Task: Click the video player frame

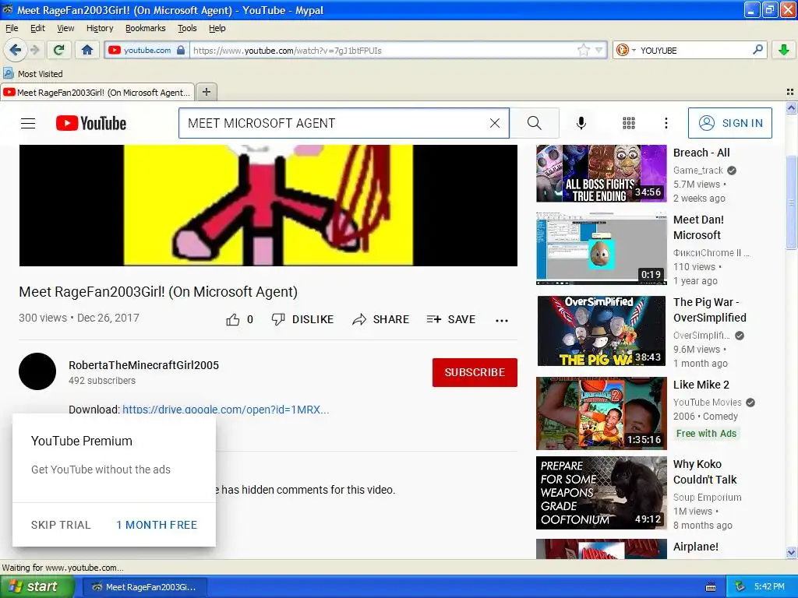Action: pos(268,205)
